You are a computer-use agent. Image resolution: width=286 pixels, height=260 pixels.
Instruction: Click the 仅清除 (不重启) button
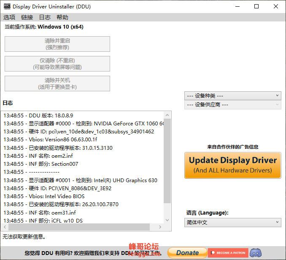click(x=57, y=64)
